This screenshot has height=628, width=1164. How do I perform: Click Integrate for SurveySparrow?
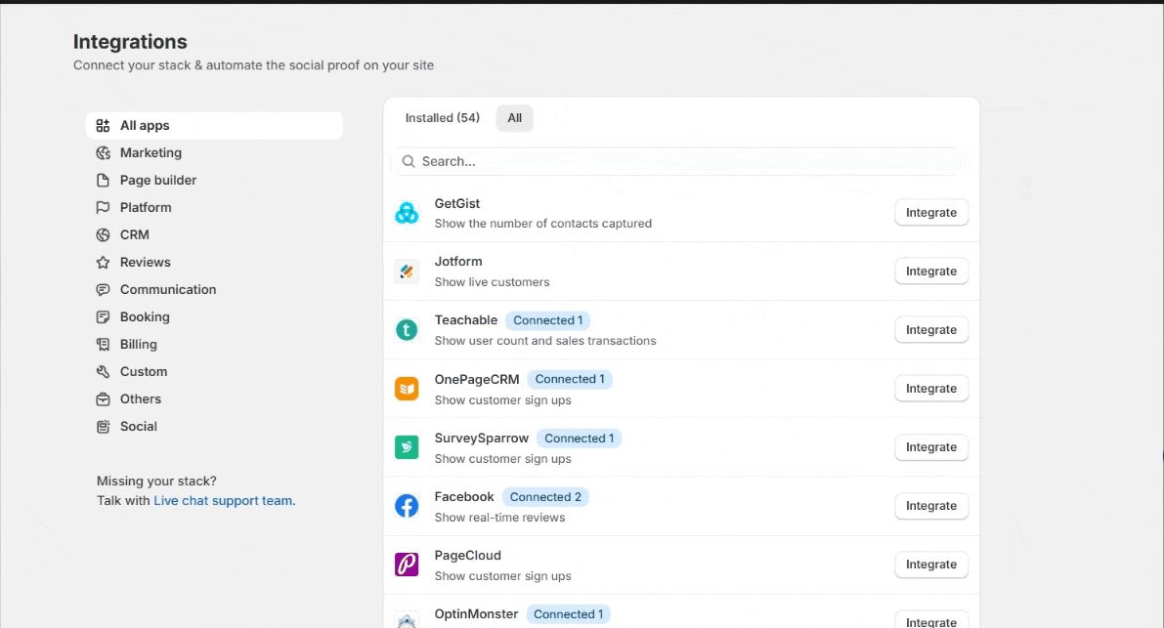(x=930, y=447)
